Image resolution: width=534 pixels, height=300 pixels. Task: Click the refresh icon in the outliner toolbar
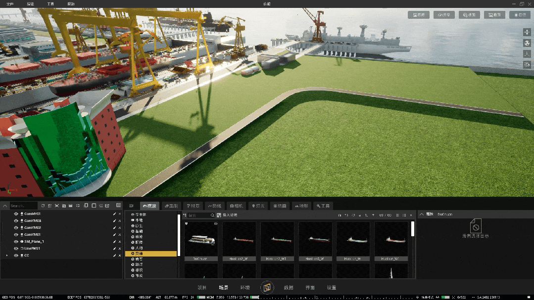[x=43, y=206]
